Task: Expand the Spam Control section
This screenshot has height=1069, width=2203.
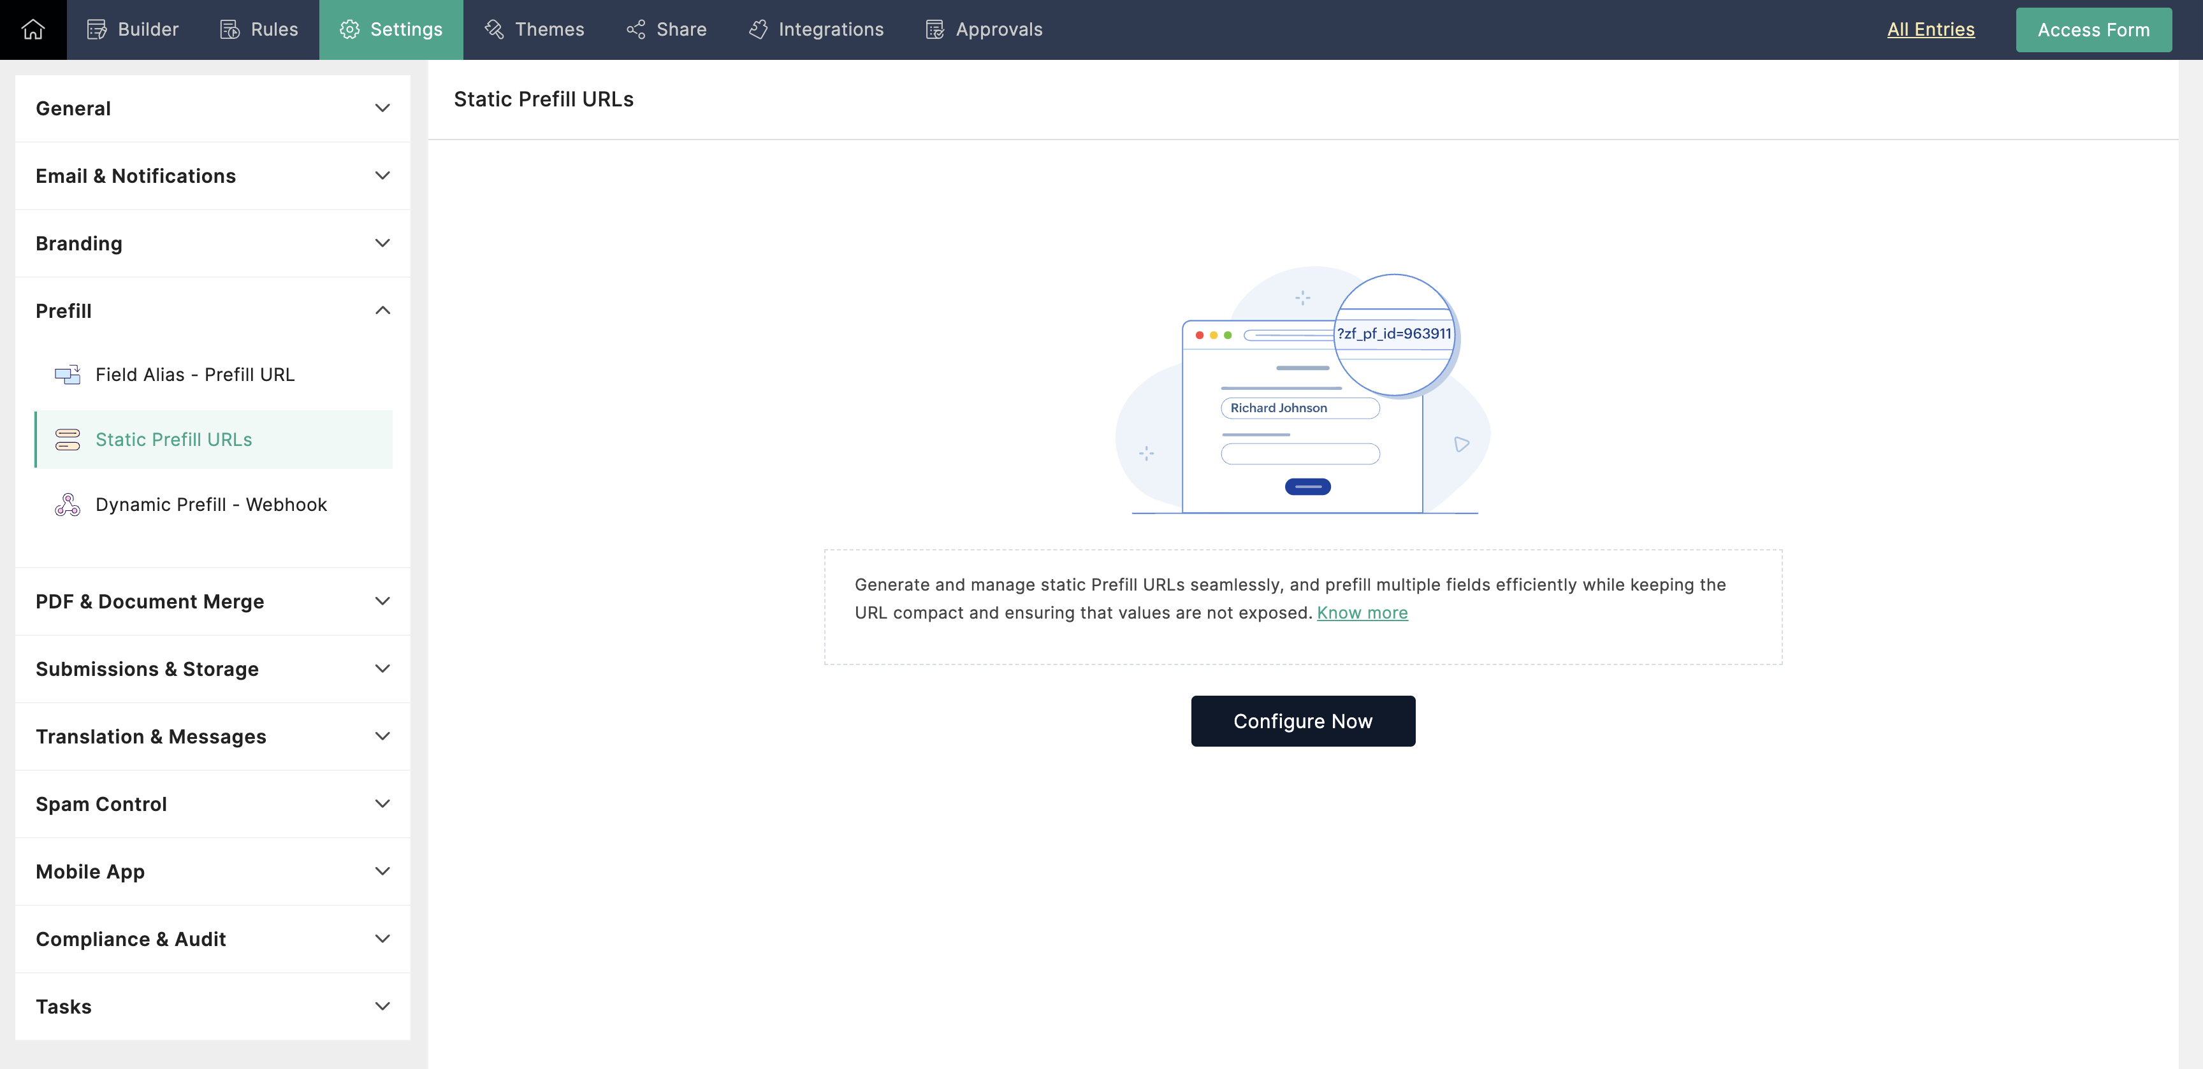Action: click(212, 804)
